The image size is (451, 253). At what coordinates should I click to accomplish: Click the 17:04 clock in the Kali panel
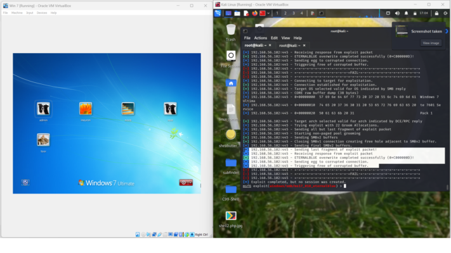click(x=424, y=13)
